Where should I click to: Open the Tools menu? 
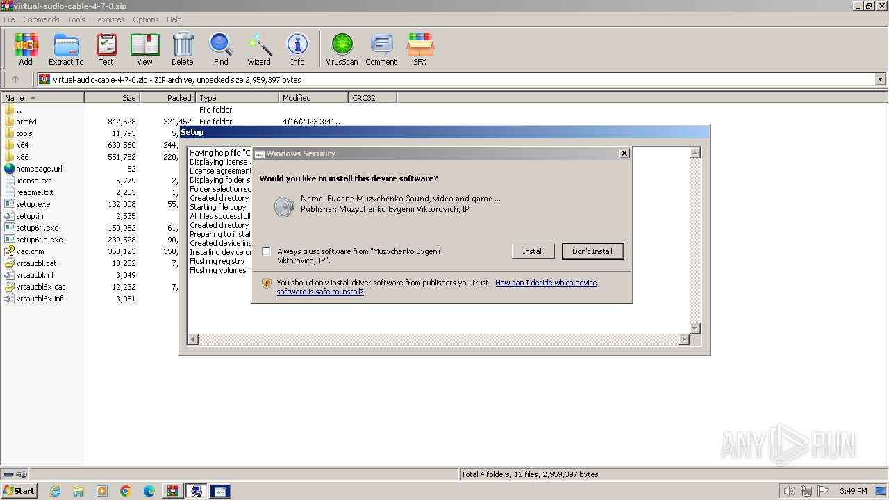(76, 19)
